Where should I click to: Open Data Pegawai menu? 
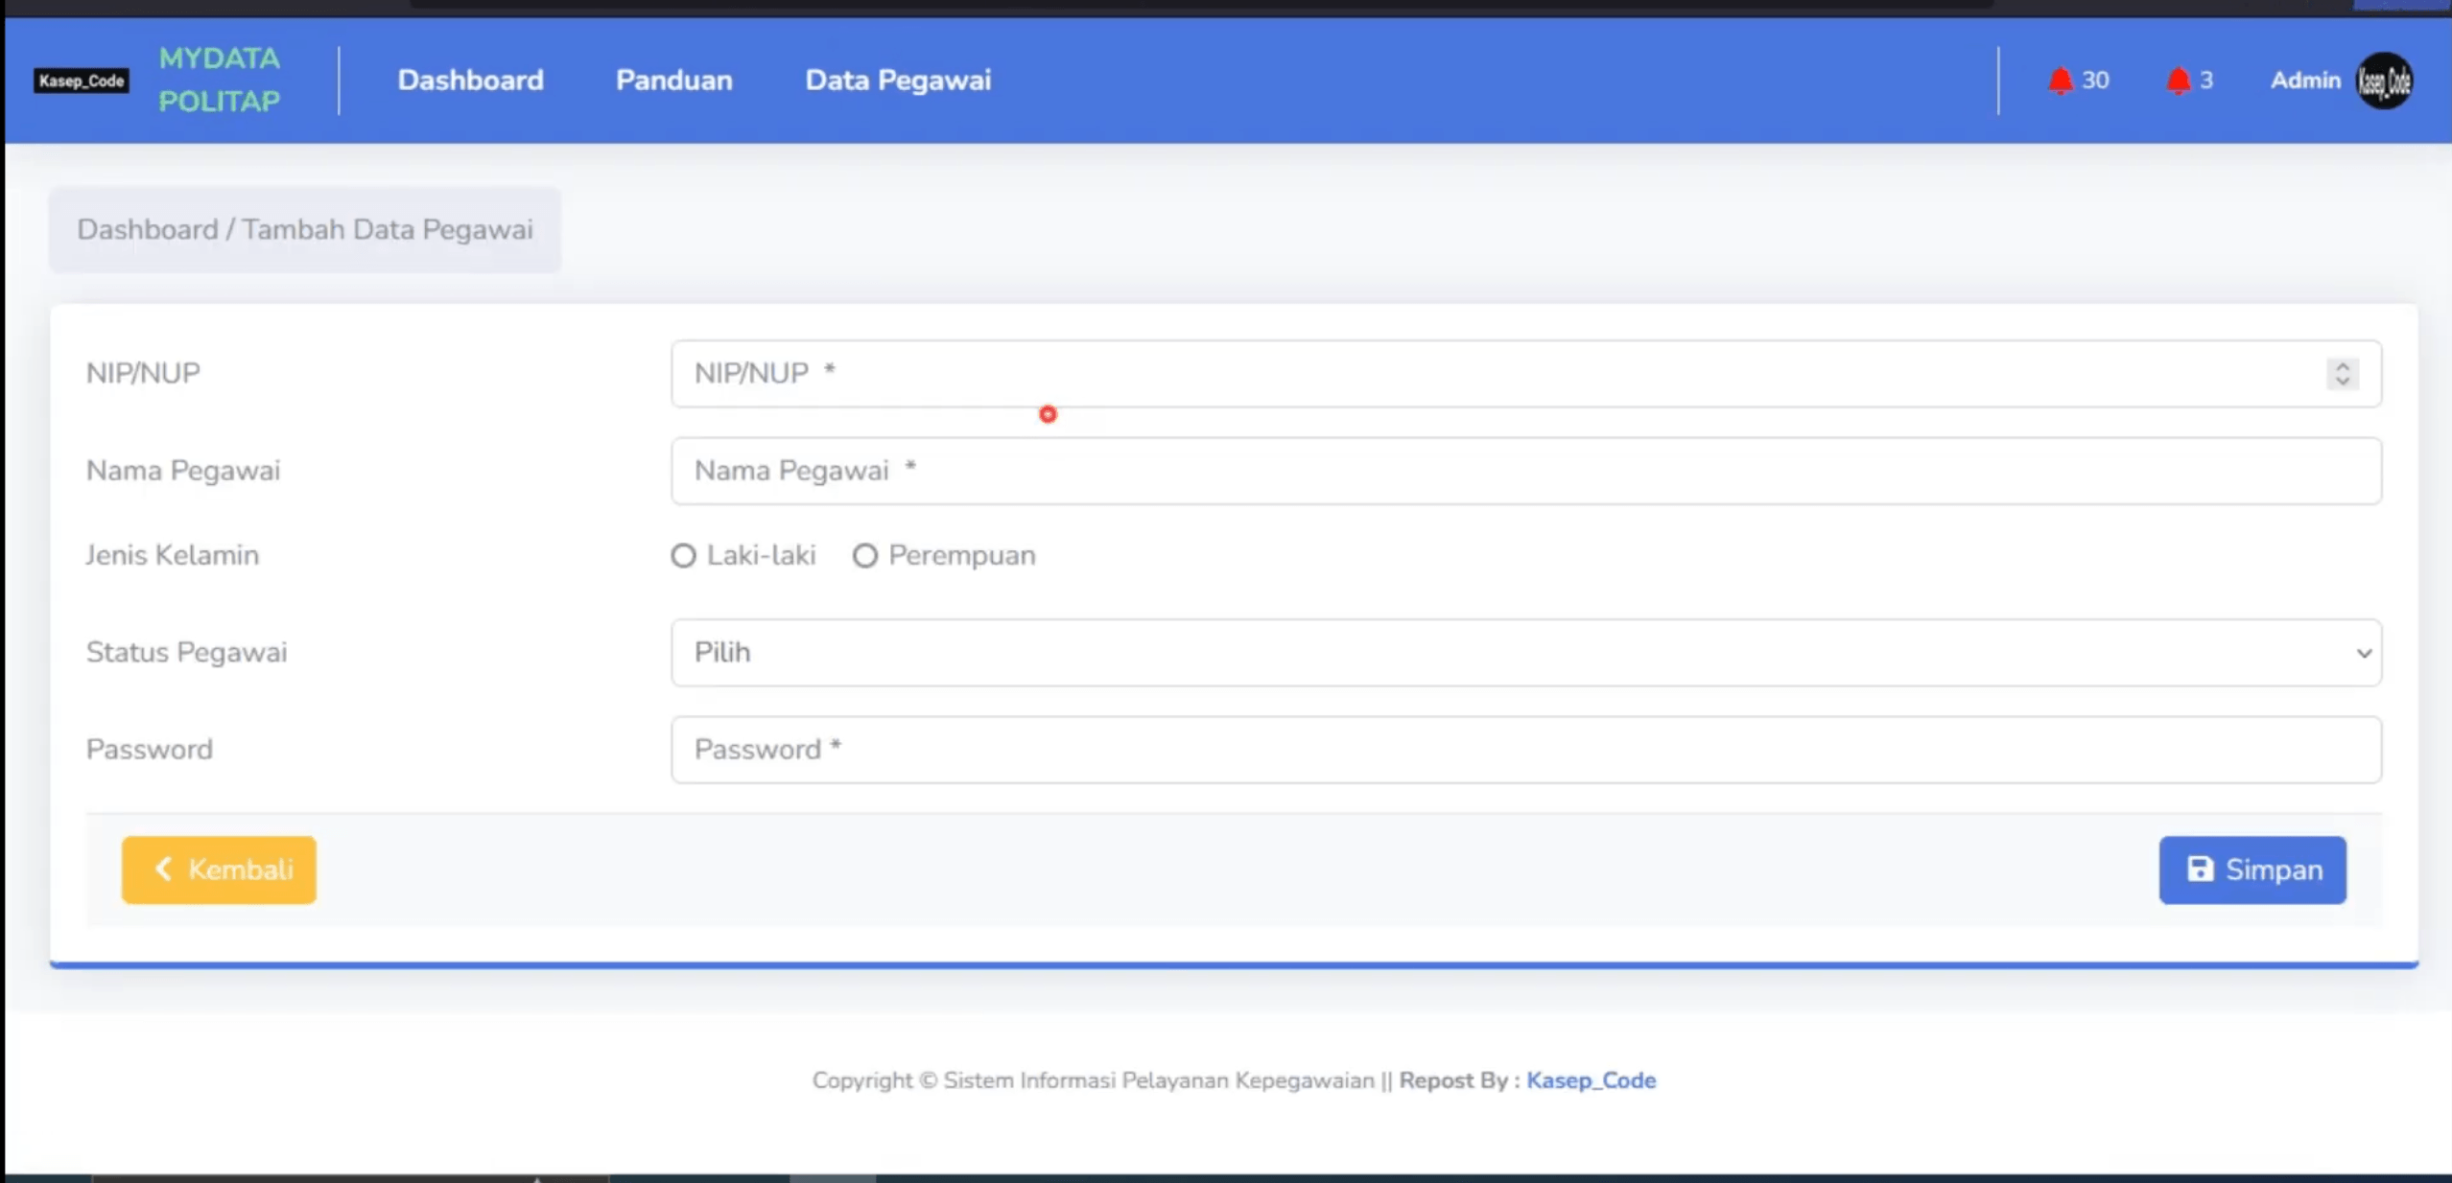898,81
